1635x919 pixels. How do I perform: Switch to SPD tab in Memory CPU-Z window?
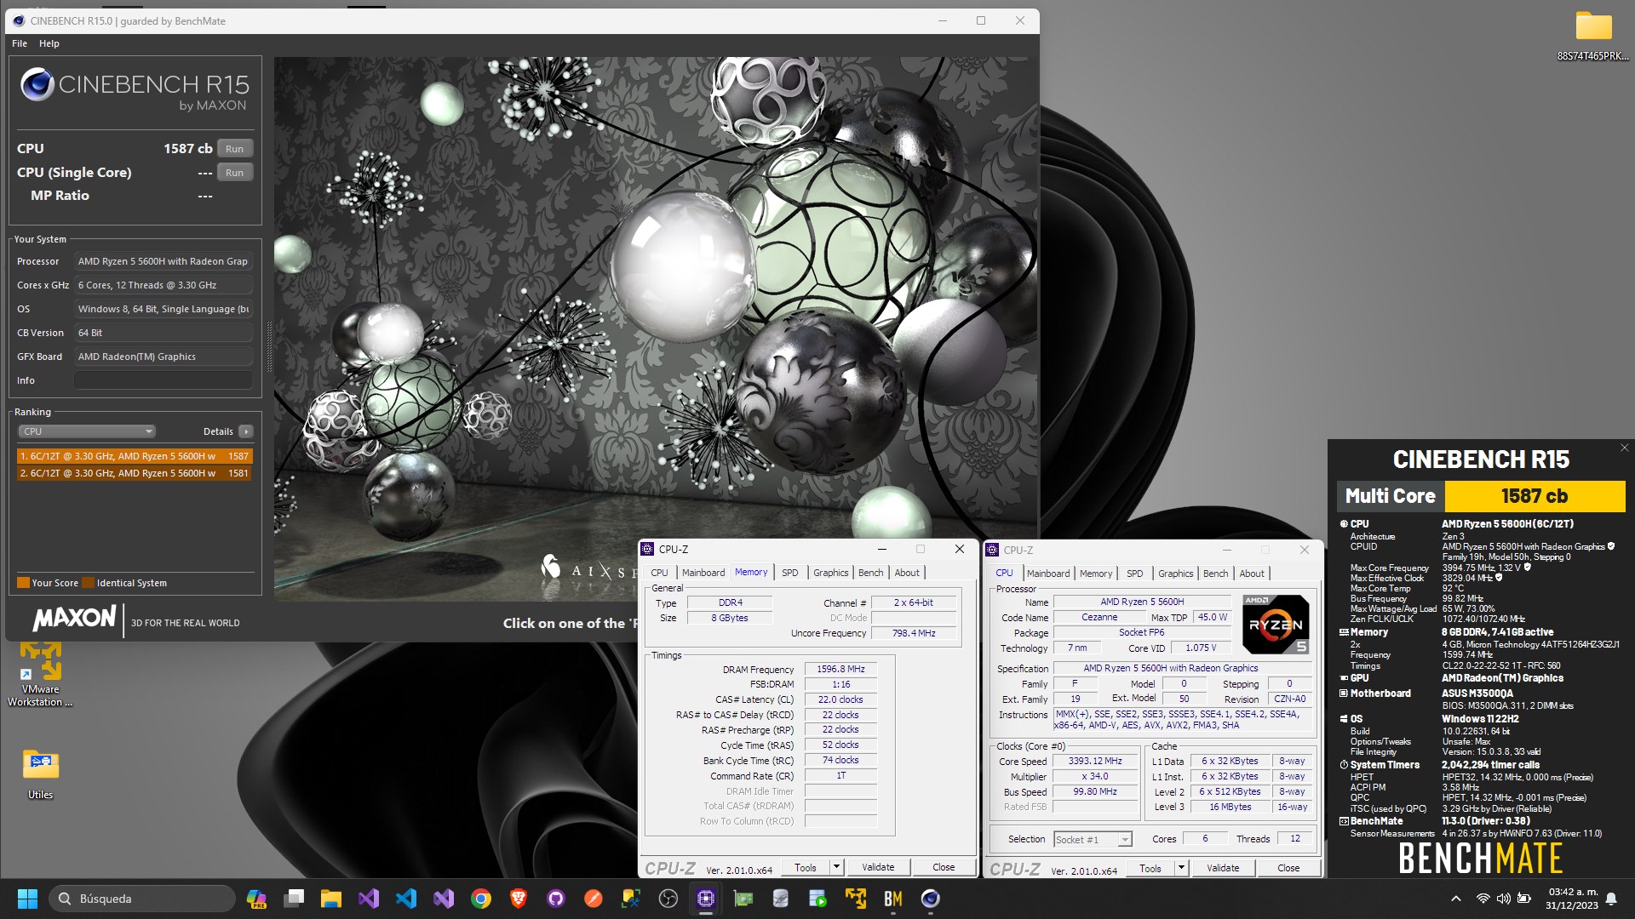[790, 573]
